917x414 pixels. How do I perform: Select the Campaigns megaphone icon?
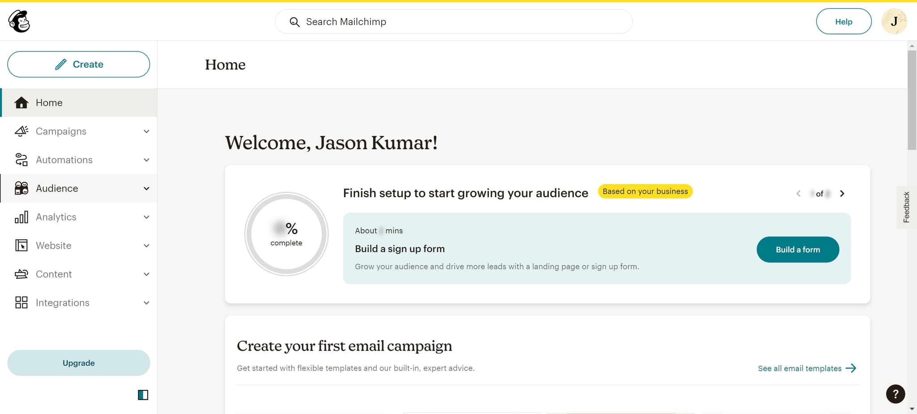click(21, 131)
